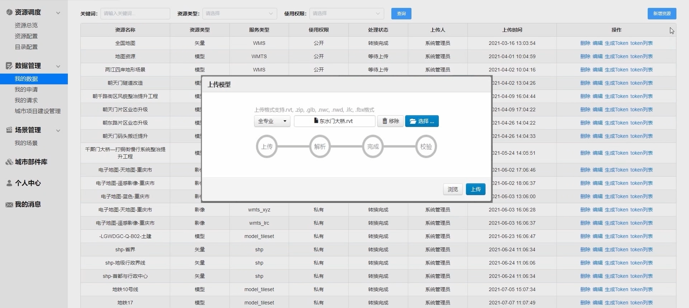Image resolution: width=689 pixels, height=308 pixels.
Task: Go to 资源总览 in sidebar
Action: click(x=26, y=25)
